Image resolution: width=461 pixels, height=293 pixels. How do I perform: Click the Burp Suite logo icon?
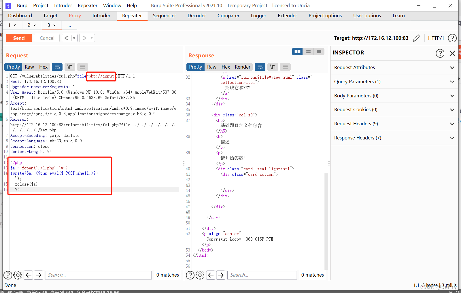(x=8, y=5)
